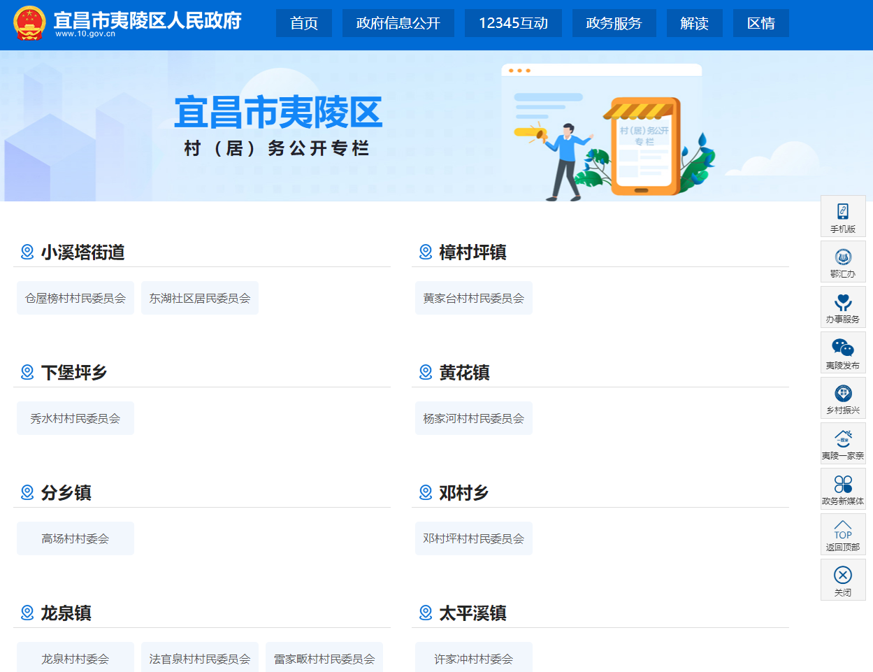Open the 东湖社区居民委员会 link

(x=200, y=298)
